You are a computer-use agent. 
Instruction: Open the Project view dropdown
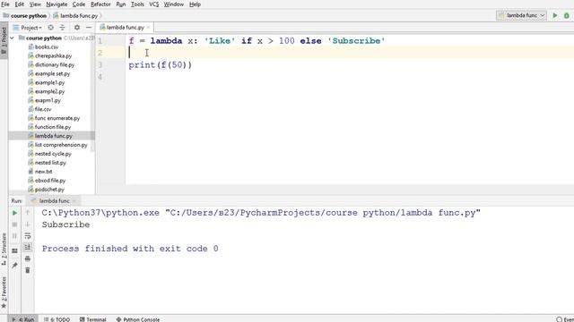click(x=28, y=28)
